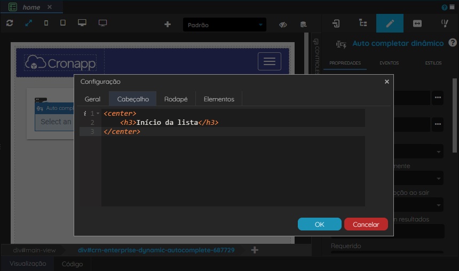Click the hamburger menu in Cronapp header
The image size is (459, 271).
coord(270,61)
